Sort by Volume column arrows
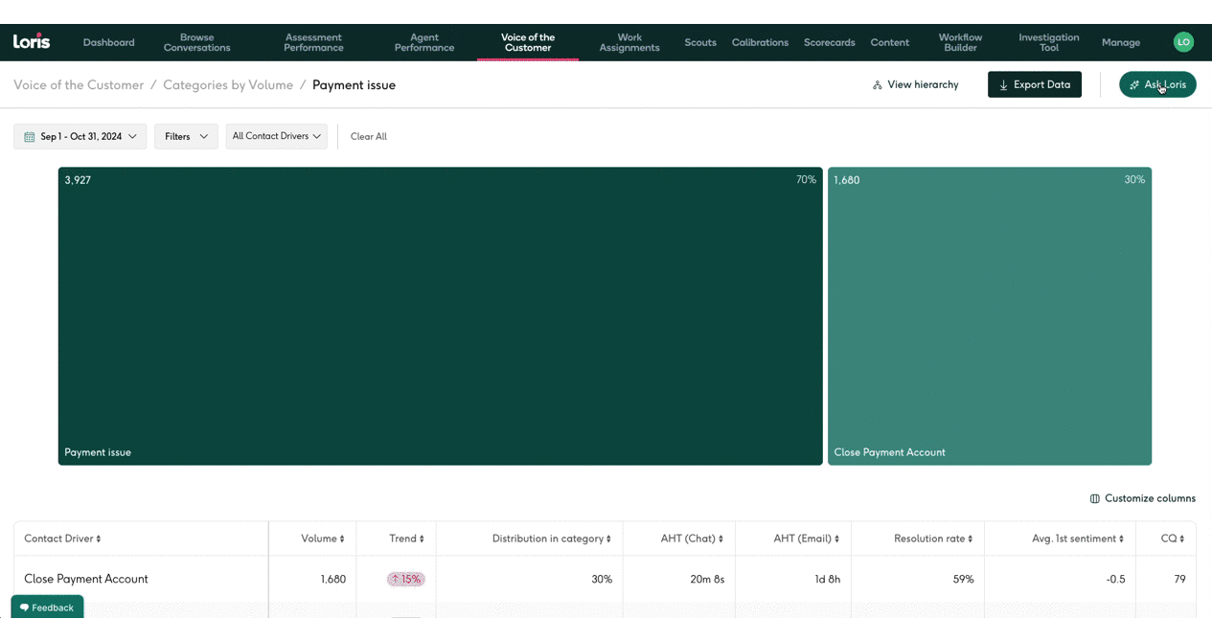 tap(342, 539)
